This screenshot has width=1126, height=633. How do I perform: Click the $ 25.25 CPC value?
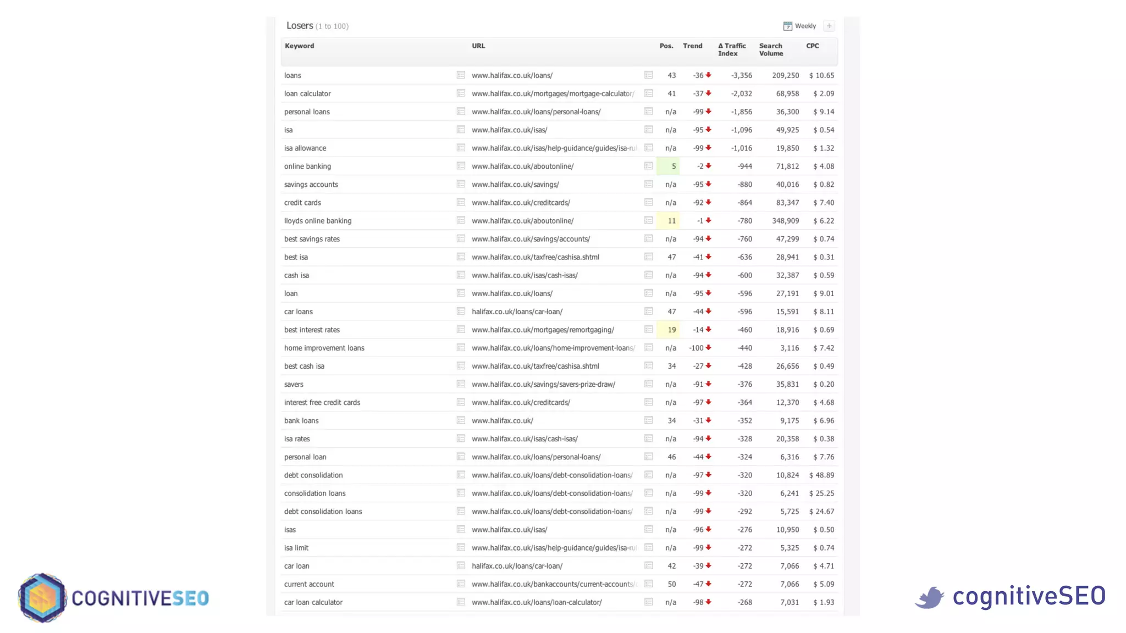(821, 493)
